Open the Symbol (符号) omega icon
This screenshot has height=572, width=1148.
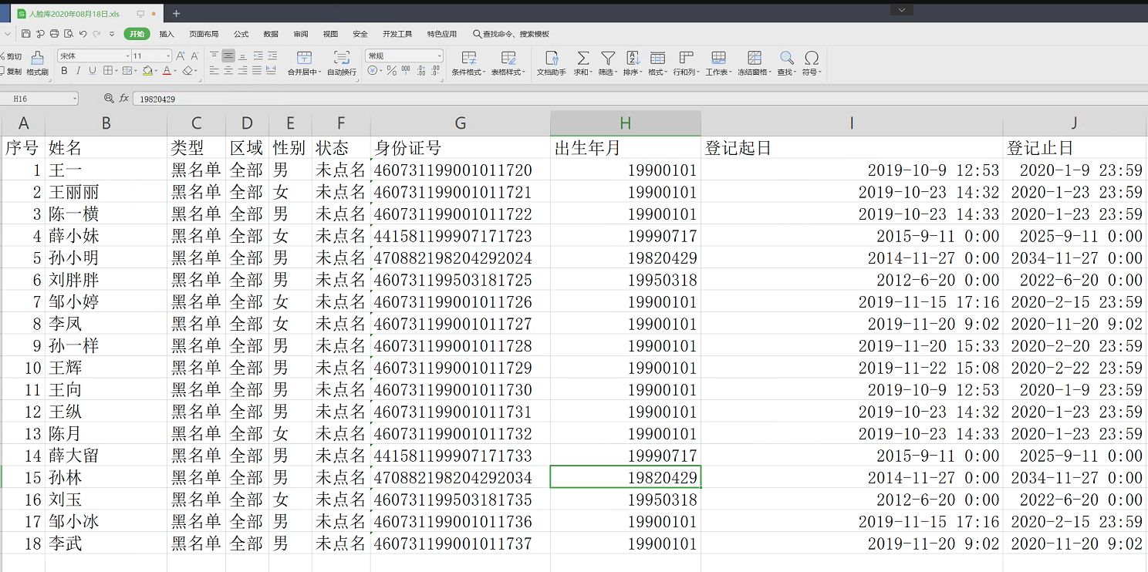tap(811, 59)
